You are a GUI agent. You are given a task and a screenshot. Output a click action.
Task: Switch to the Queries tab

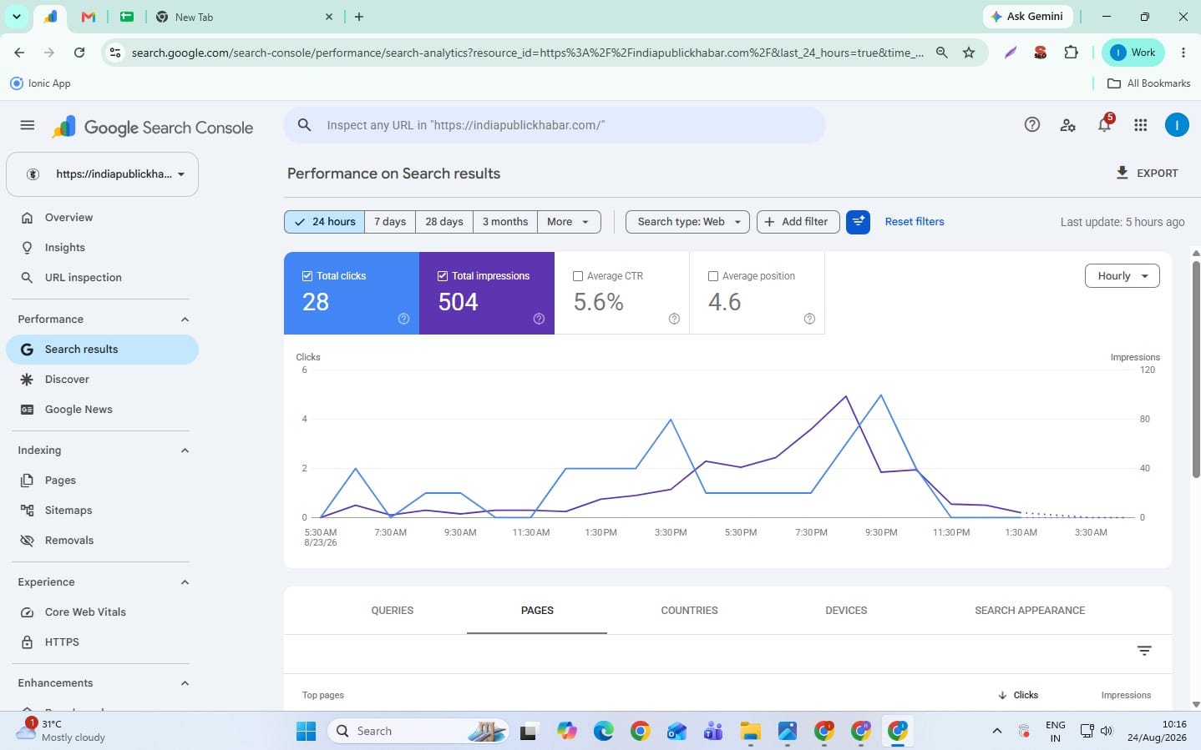[x=393, y=611]
